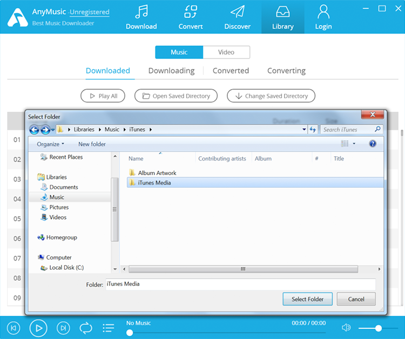Open the Converting tab

click(x=286, y=71)
